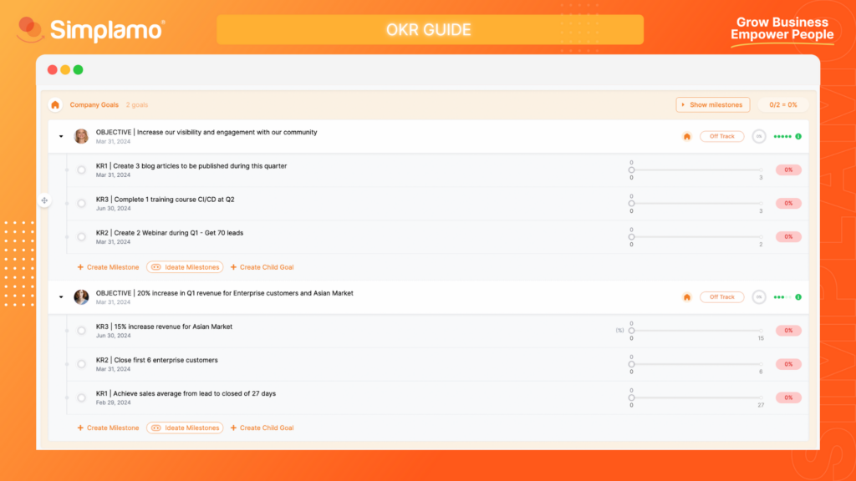856x481 pixels.
Task: Click Create Child Goal under the revenue objective
Action: (x=262, y=428)
